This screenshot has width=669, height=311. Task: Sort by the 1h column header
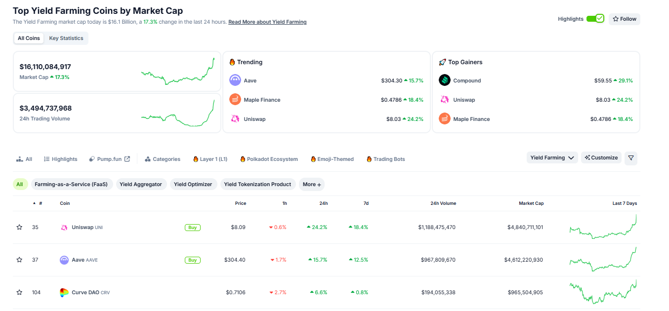pyautogui.click(x=285, y=203)
